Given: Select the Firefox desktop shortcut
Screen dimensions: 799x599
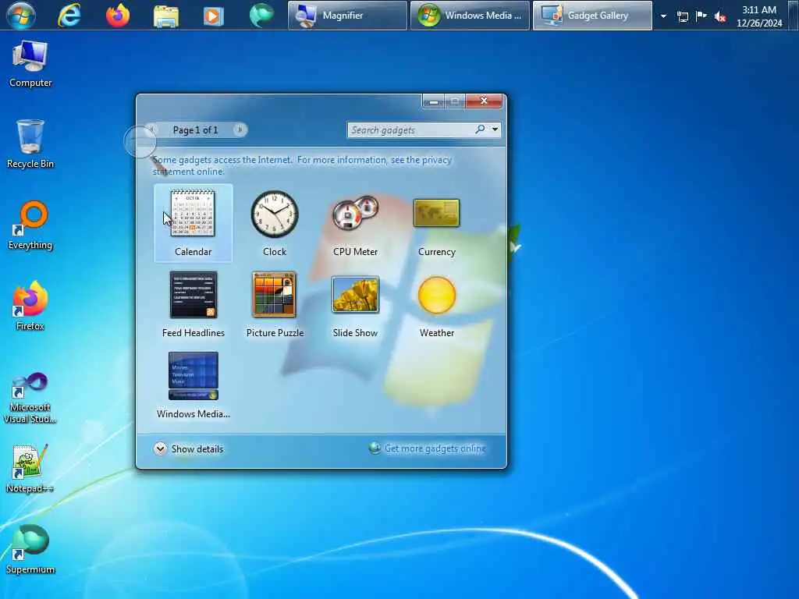Looking at the screenshot, I should pyautogui.click(x=30, y=306).
